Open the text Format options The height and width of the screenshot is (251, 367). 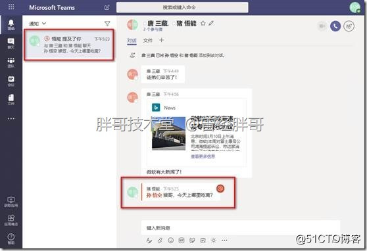click(149, 240)
